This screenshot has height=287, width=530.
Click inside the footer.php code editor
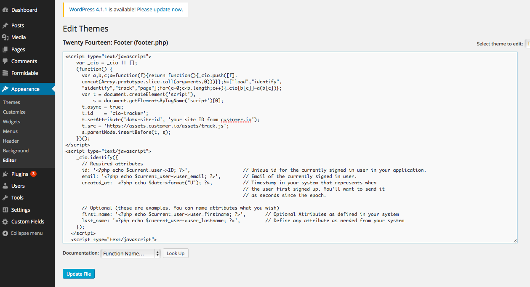pyautogui.click(x=290, y=147)
